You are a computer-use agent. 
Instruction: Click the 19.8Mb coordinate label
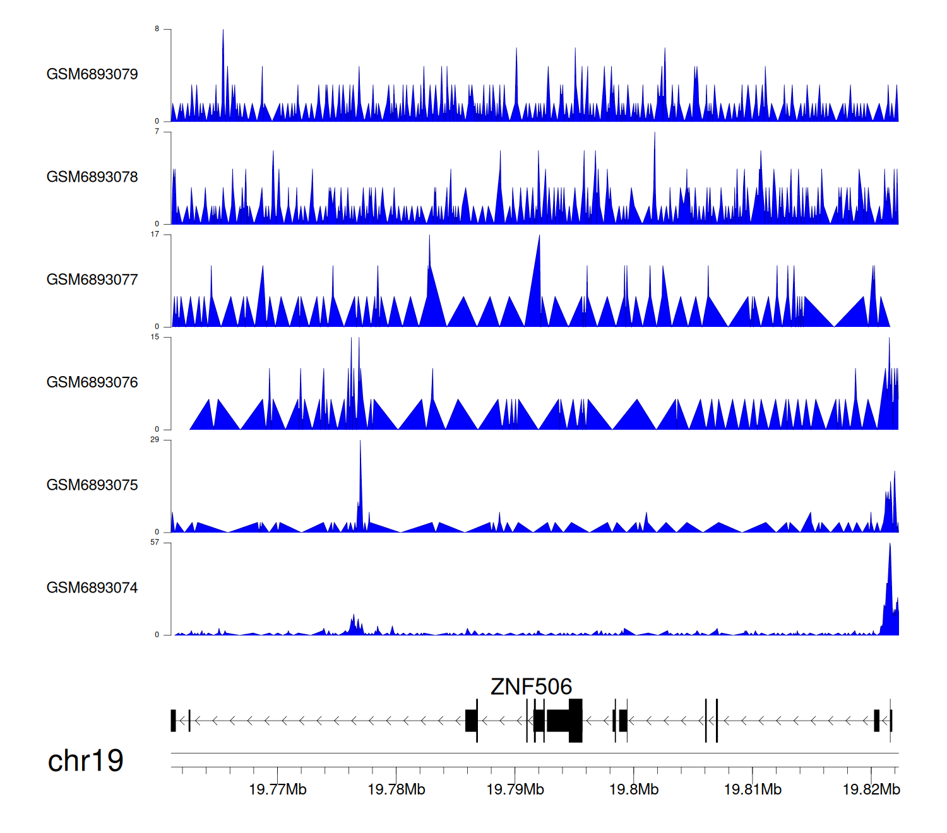pos(633,789)
